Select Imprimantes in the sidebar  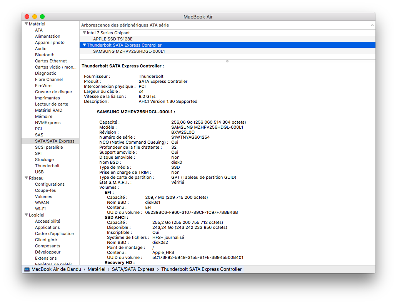click(47, 98)
